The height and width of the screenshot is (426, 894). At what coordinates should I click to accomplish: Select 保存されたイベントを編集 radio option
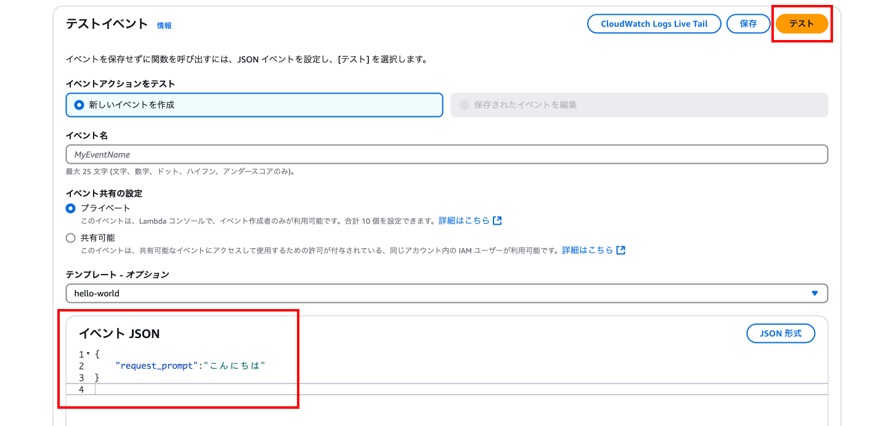[640, 105]
